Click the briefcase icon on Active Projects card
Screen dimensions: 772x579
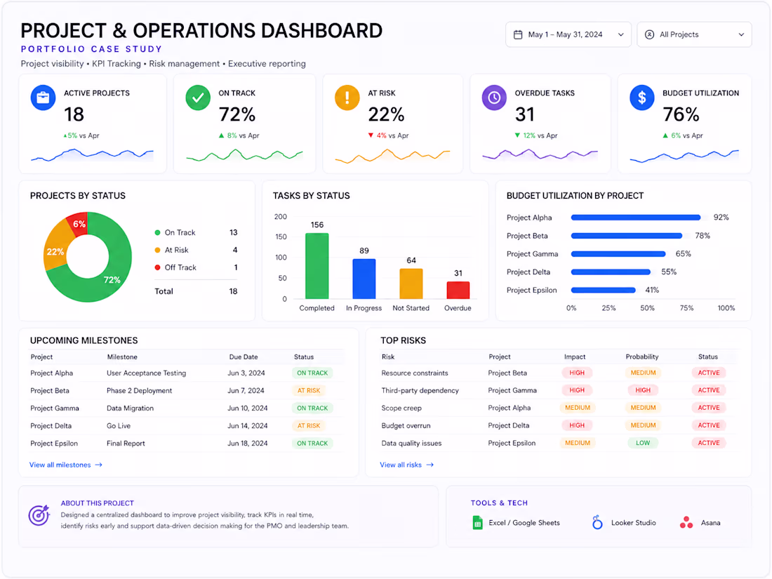coord(43,98)
